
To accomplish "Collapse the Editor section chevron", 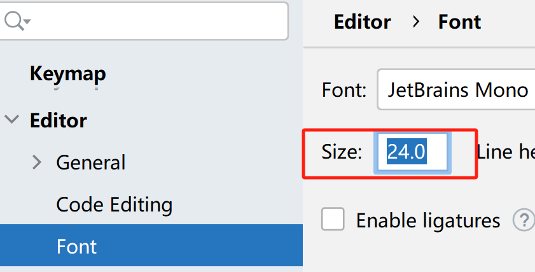I will pos(11,120).
